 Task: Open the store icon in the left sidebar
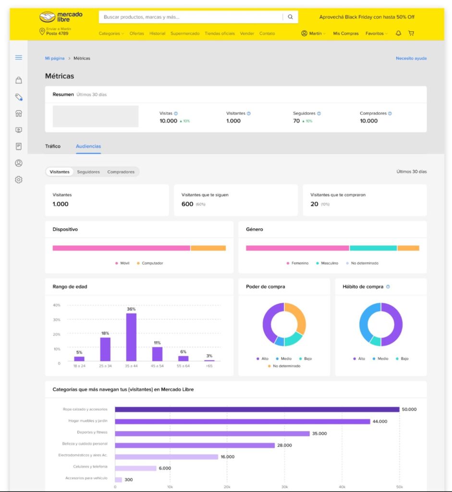coord(18,113)
